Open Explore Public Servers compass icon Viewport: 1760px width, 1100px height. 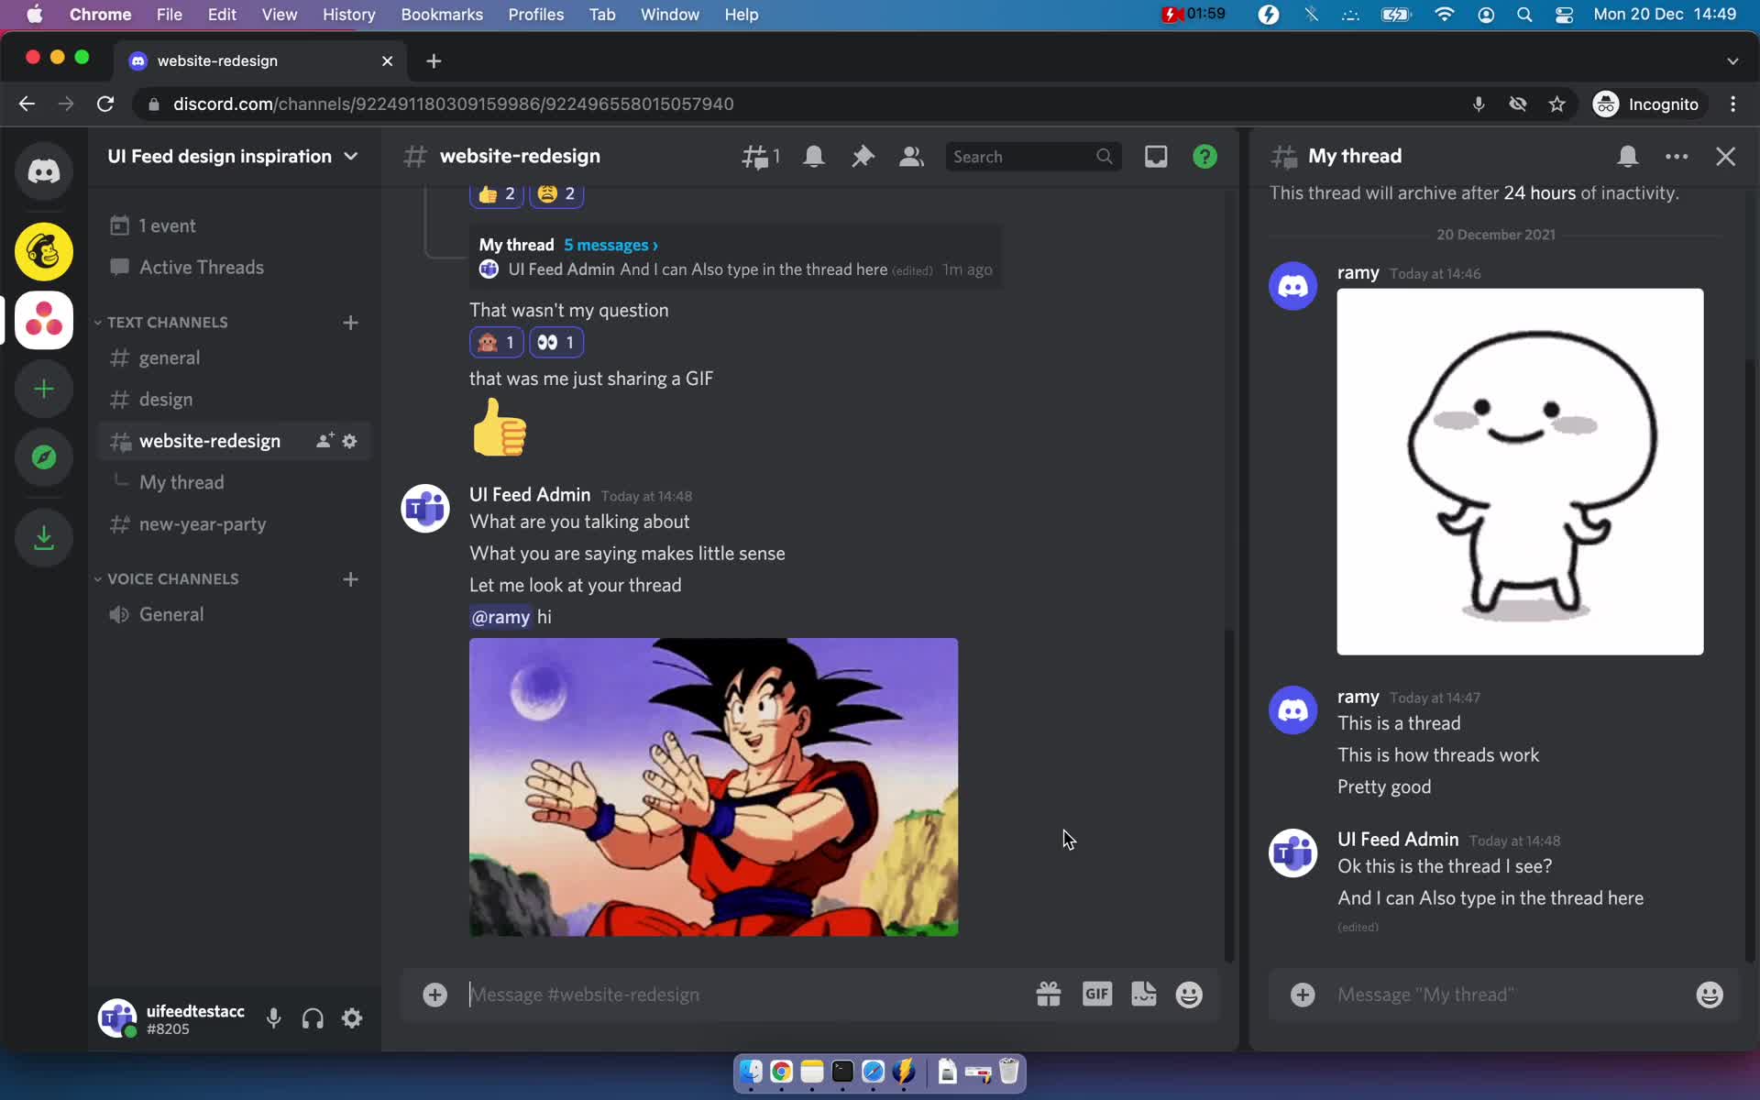coord(43,457)
